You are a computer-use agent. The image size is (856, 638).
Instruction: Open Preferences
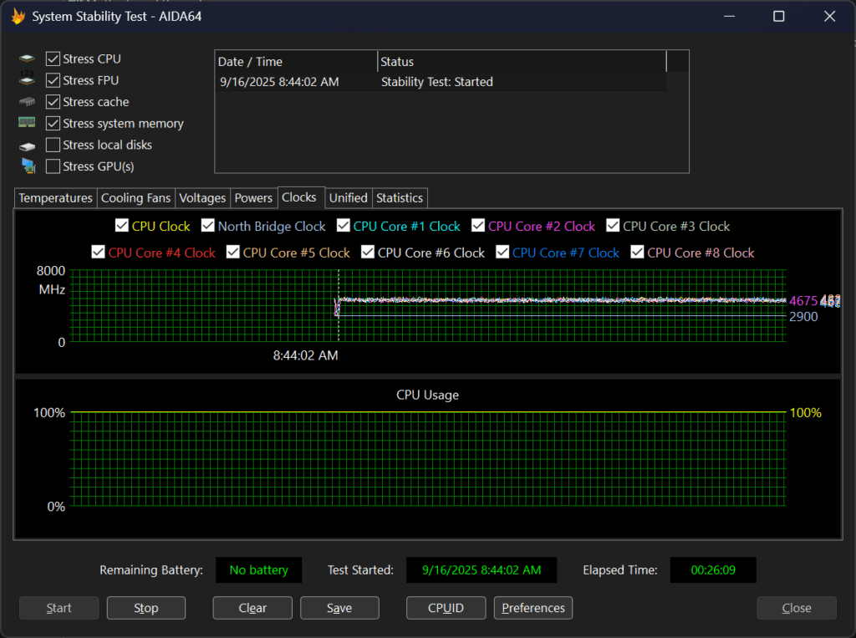pos(533,608)
